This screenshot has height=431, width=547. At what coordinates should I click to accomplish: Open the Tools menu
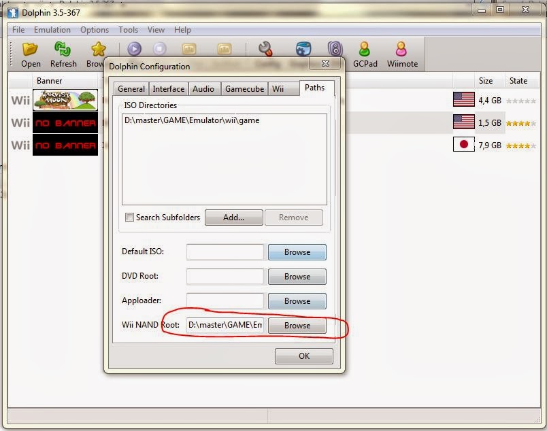(x=129, y=30)
